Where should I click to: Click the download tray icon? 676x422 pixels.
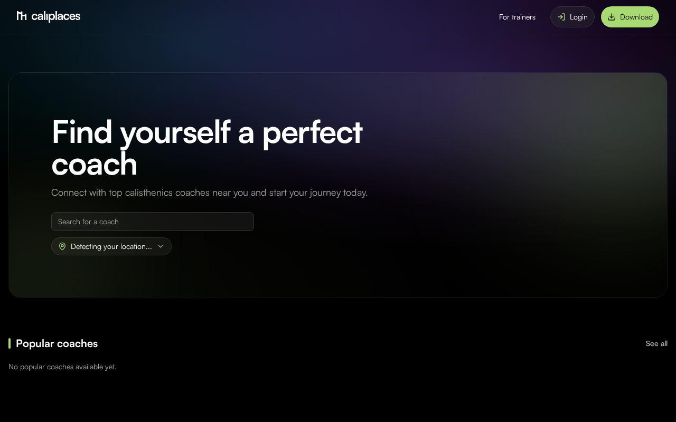(x=612, y=17)
